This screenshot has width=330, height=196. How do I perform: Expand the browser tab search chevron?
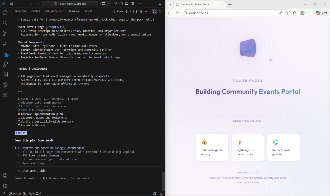point(170,4)
